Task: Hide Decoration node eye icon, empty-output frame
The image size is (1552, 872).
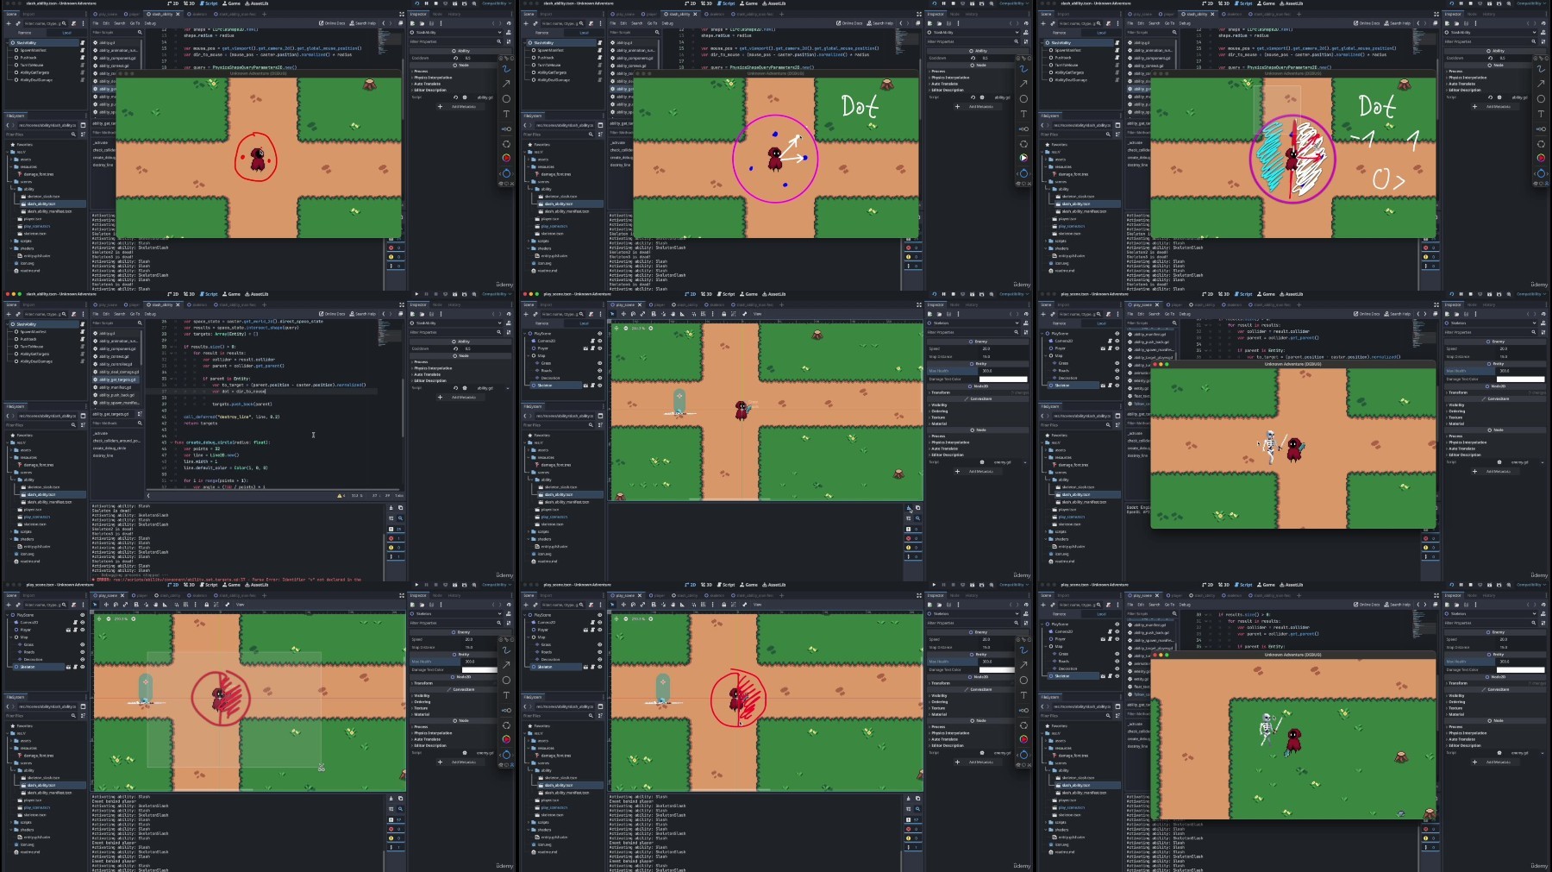Action: tap(600, 378)
